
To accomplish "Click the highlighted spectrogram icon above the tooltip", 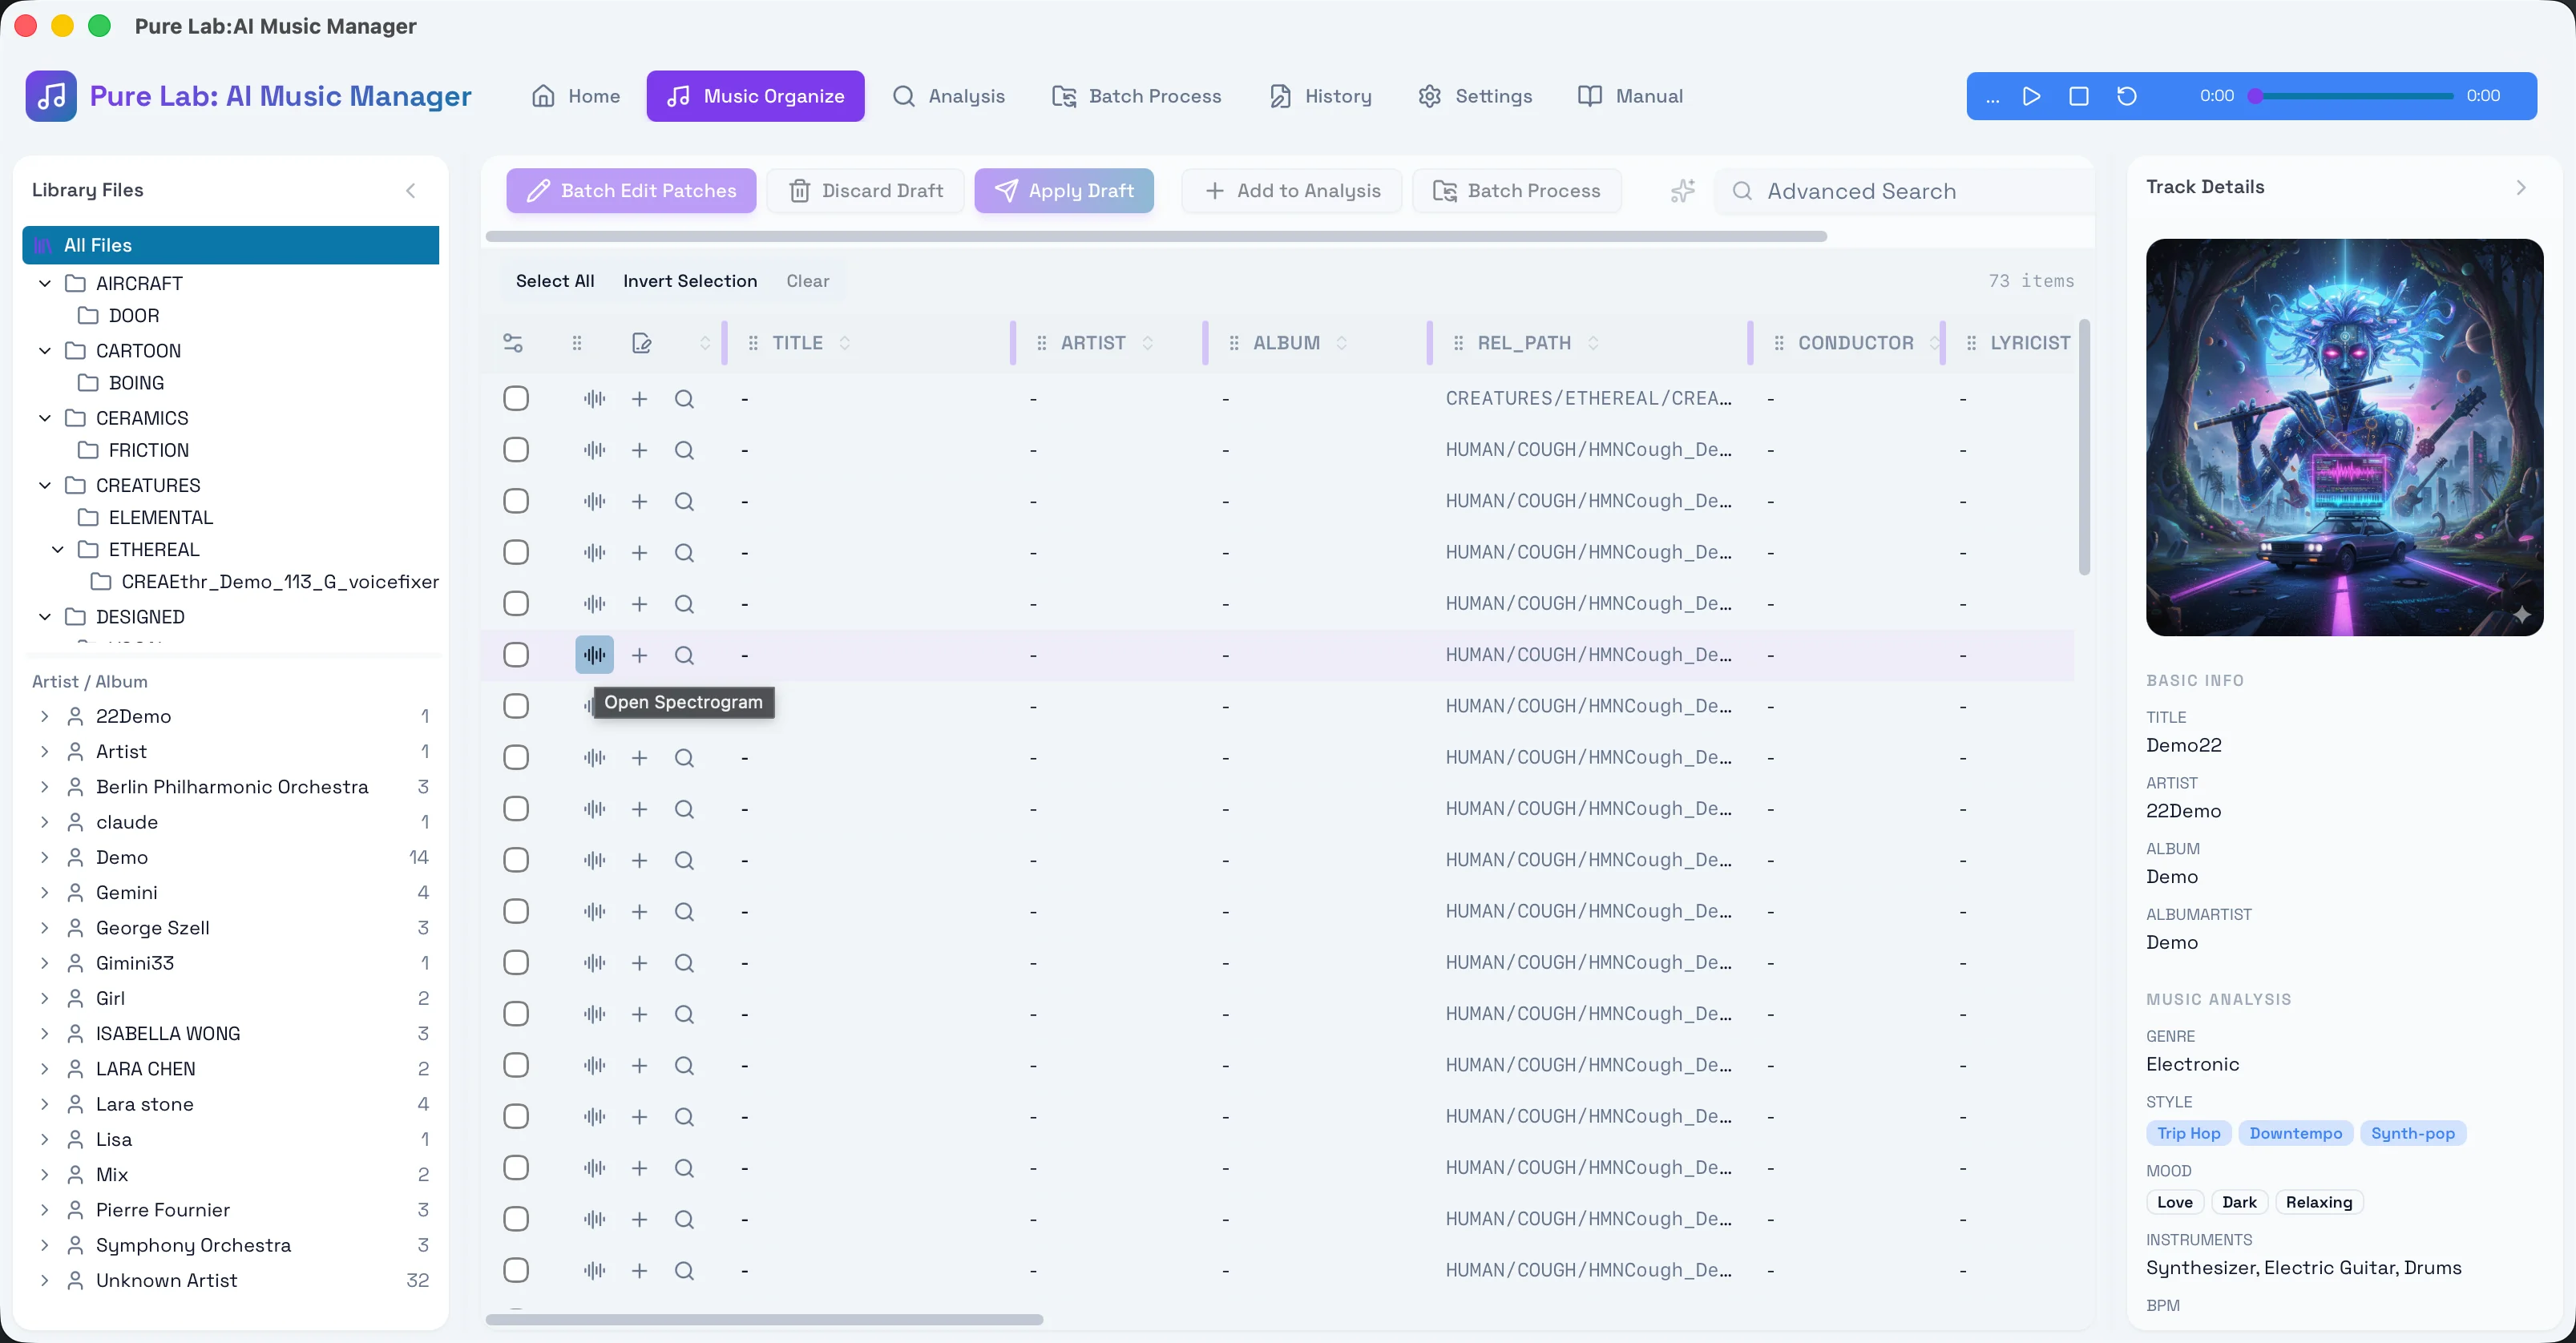I will coord(595,655).
